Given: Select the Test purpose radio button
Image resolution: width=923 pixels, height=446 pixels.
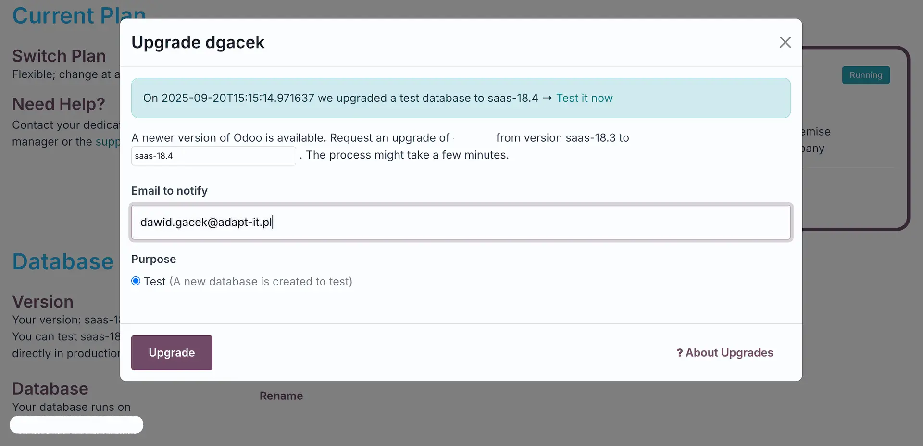Looking at the screenshot, I should point(136,281).
